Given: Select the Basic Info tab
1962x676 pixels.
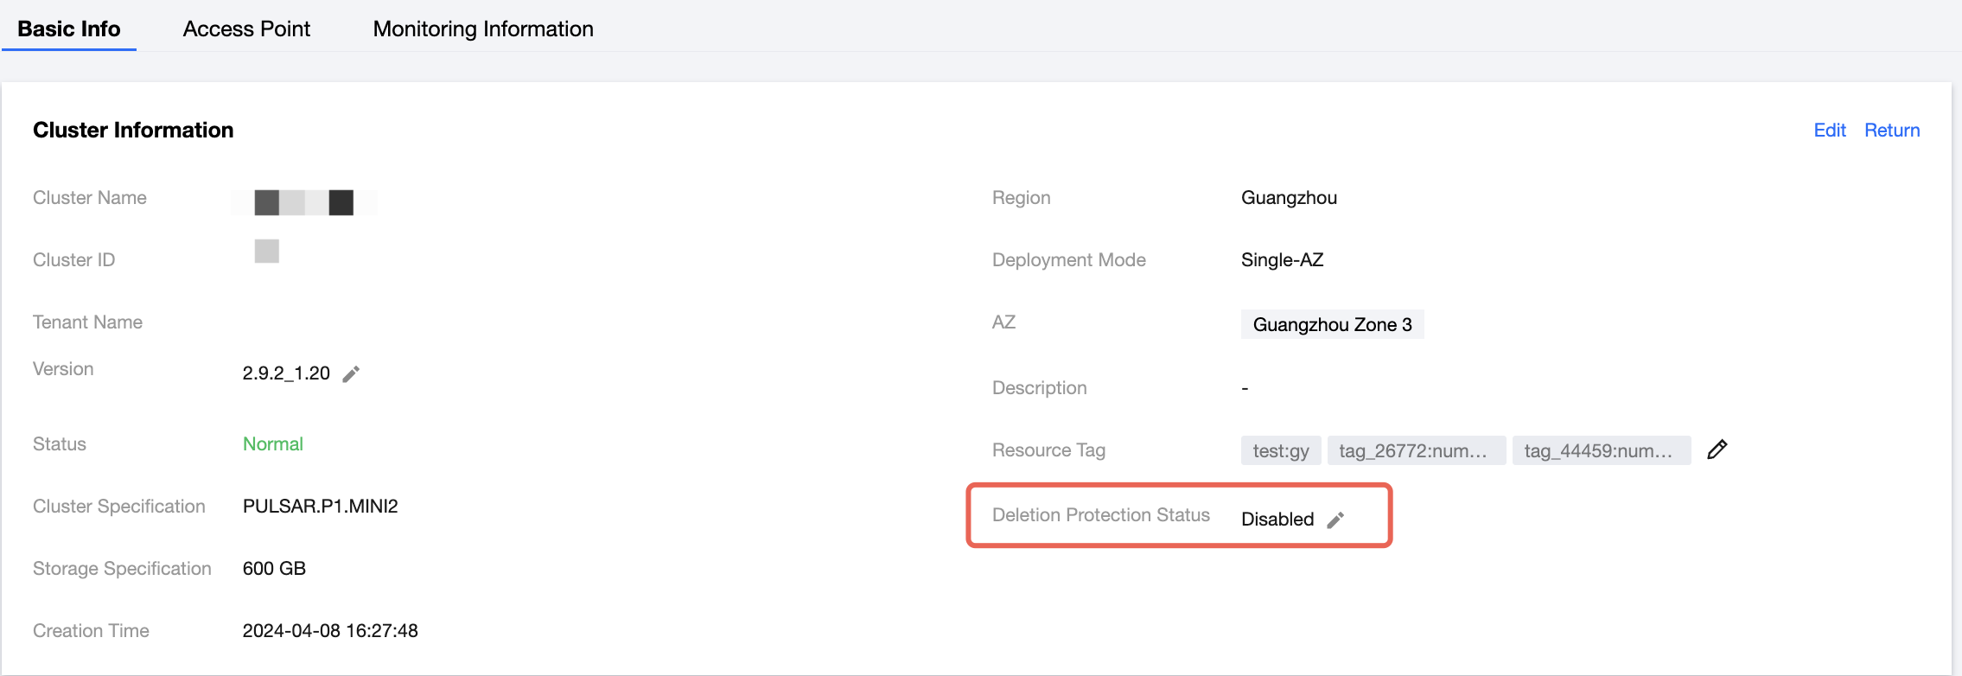Looking at the screenshot, I should tap(69, 29).
